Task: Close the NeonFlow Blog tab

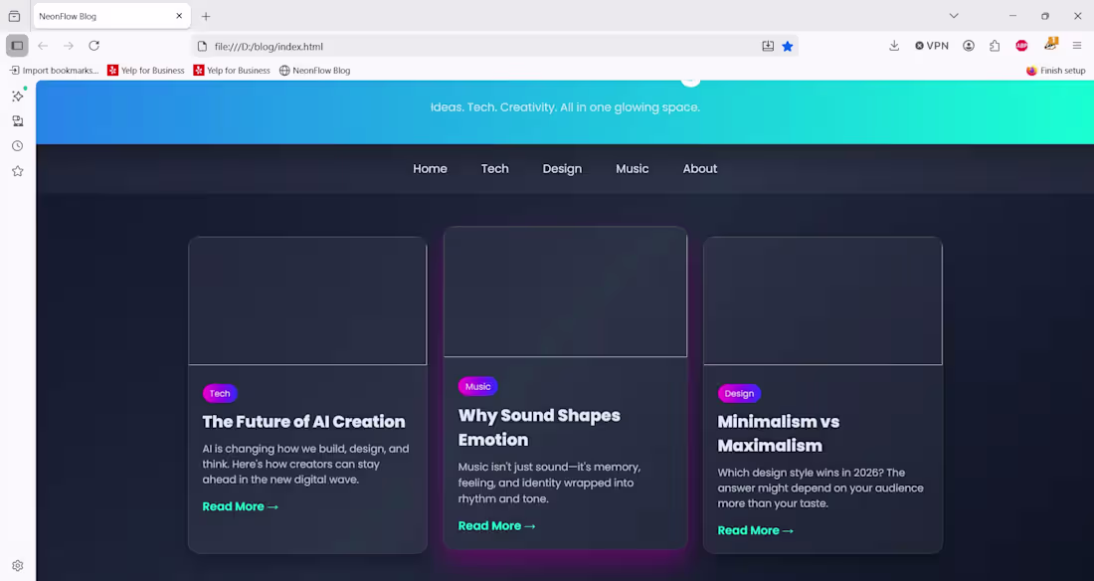Action: click(x=179, y=15)
